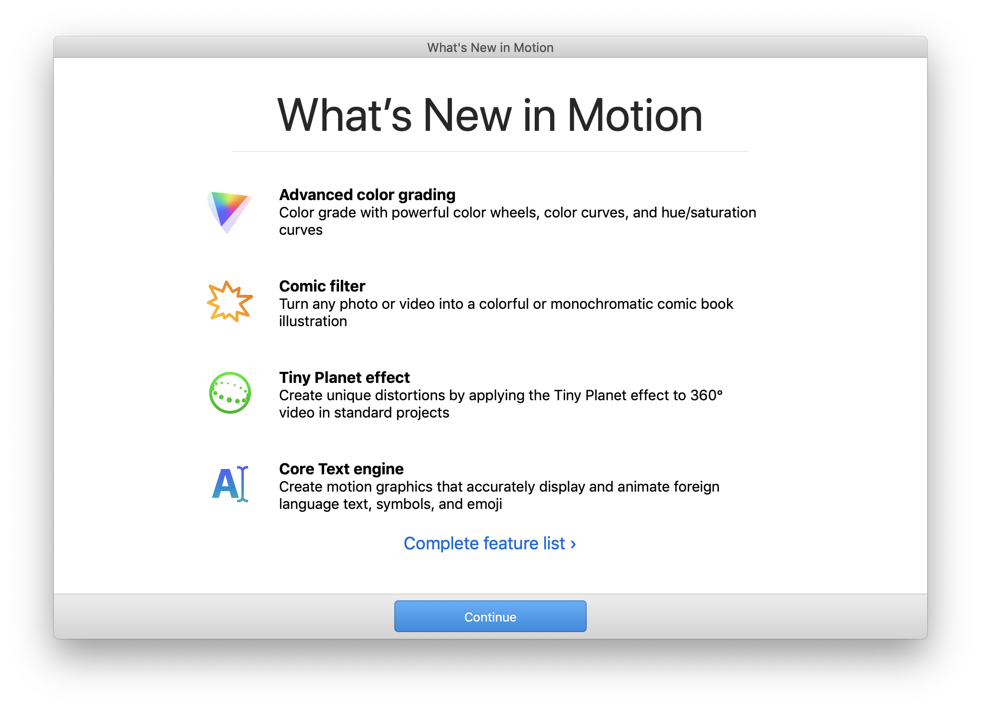
Task: Click the large What's New in Motion headline
Action: (490, 115)
